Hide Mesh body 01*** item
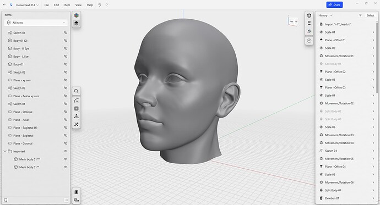This screenshot has height=205, width=380. pos(65,159)
